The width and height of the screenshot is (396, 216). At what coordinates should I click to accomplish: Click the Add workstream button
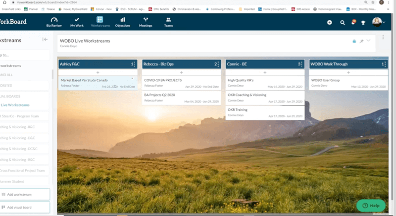click(x=25, y=194)
